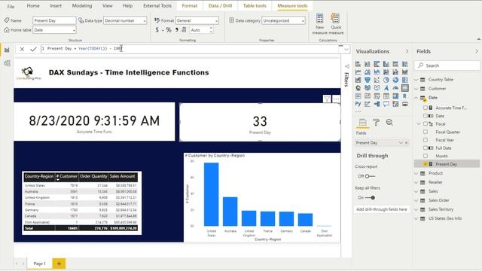Open the External Tools tab
The image size is (482, 271).
[x=157, y=6]
